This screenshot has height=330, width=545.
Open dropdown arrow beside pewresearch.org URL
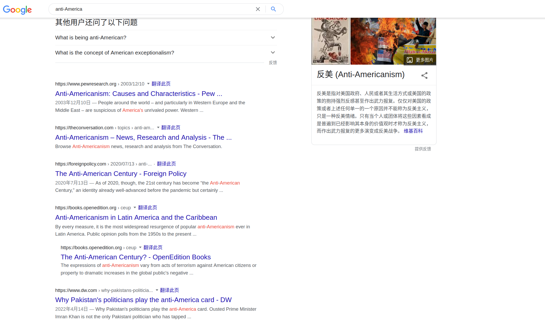click(x=148, y=84)
